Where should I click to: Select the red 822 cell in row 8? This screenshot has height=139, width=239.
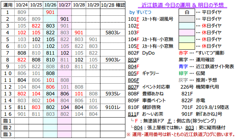[22, 60]
